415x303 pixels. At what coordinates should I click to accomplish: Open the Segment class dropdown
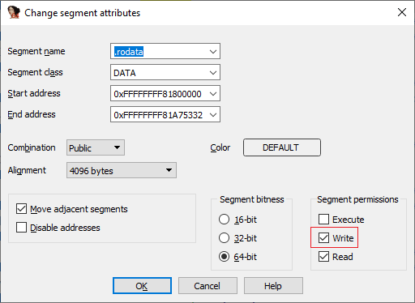point(165,72)
